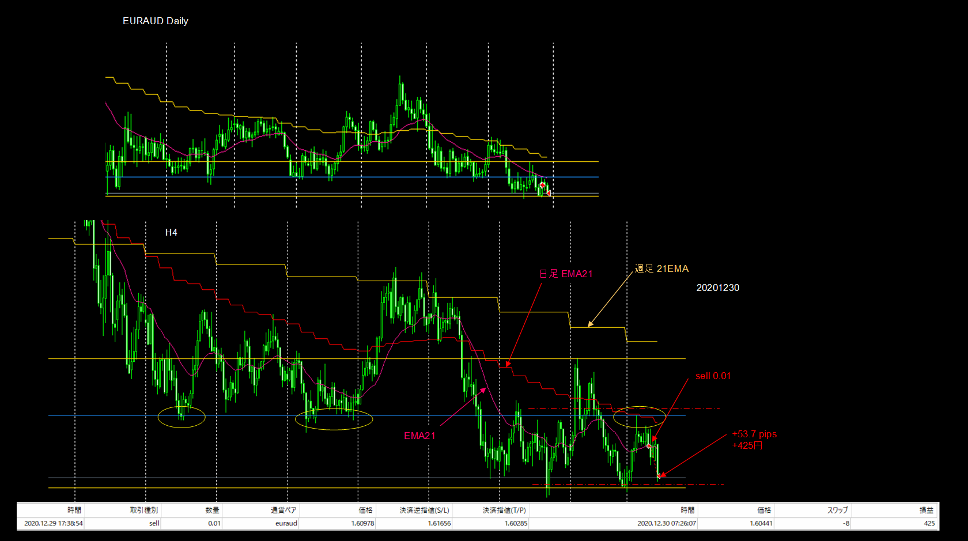Select the 決済逆指値(S/L) column header

coord(424,510)
